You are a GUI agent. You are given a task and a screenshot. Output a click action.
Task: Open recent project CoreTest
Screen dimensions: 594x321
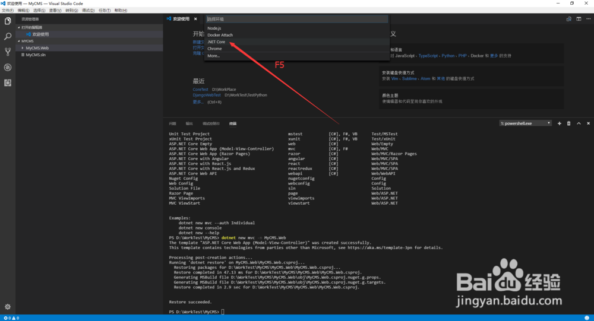[x=200, y=90]
